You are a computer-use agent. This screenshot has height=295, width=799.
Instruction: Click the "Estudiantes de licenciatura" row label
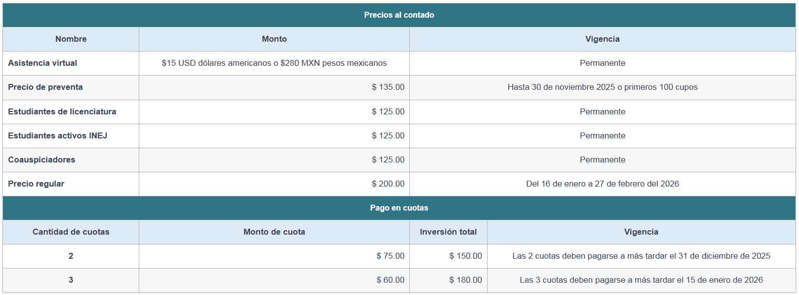pyautogui.click(x=62, y=112)
